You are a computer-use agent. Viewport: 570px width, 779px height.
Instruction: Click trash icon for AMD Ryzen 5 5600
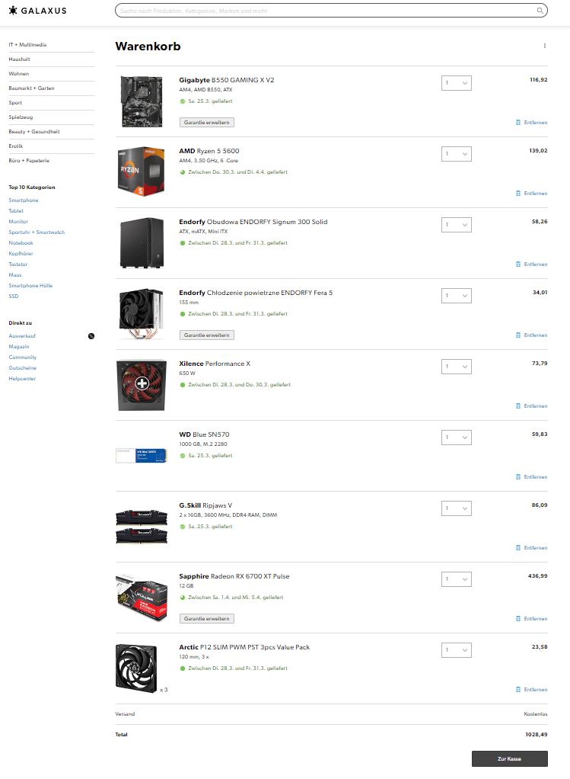(518, 194)
